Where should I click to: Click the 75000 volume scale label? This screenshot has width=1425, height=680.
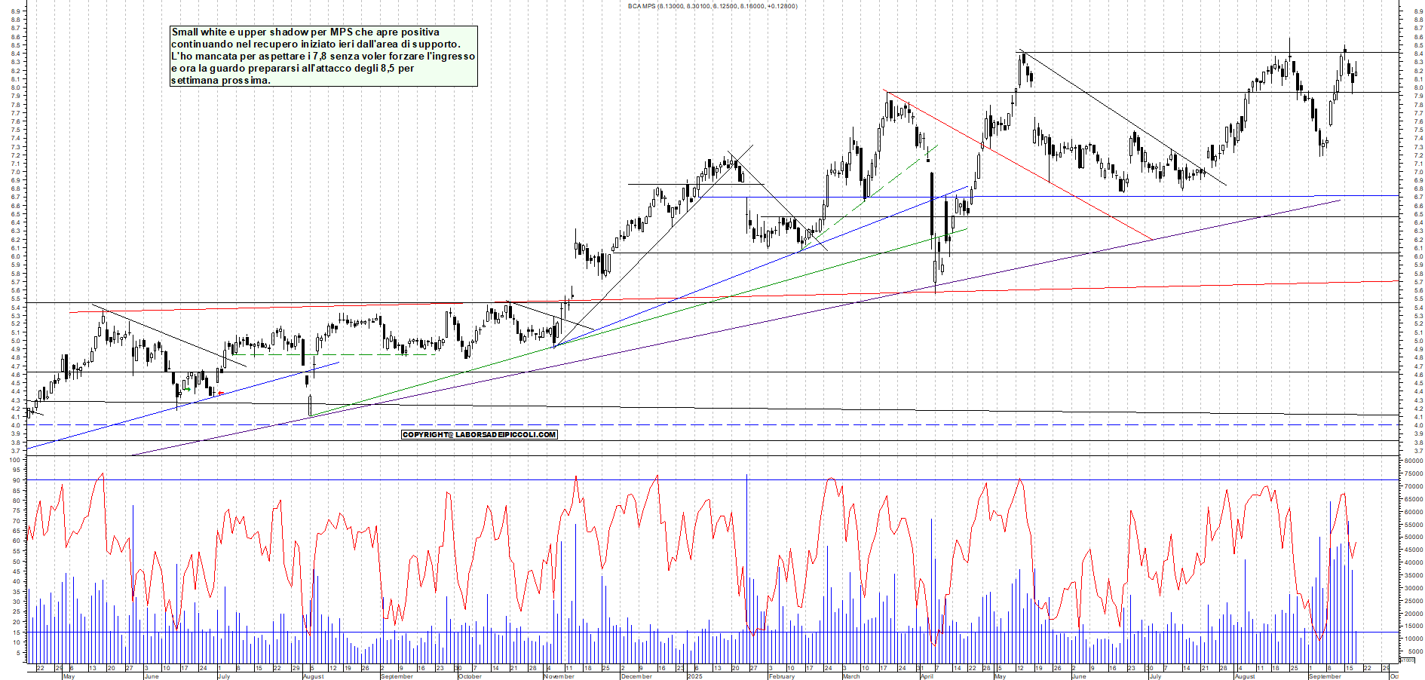coord(1413,473)
